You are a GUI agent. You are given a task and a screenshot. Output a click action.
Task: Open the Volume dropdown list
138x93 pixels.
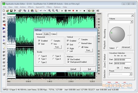tap(131, 22)
